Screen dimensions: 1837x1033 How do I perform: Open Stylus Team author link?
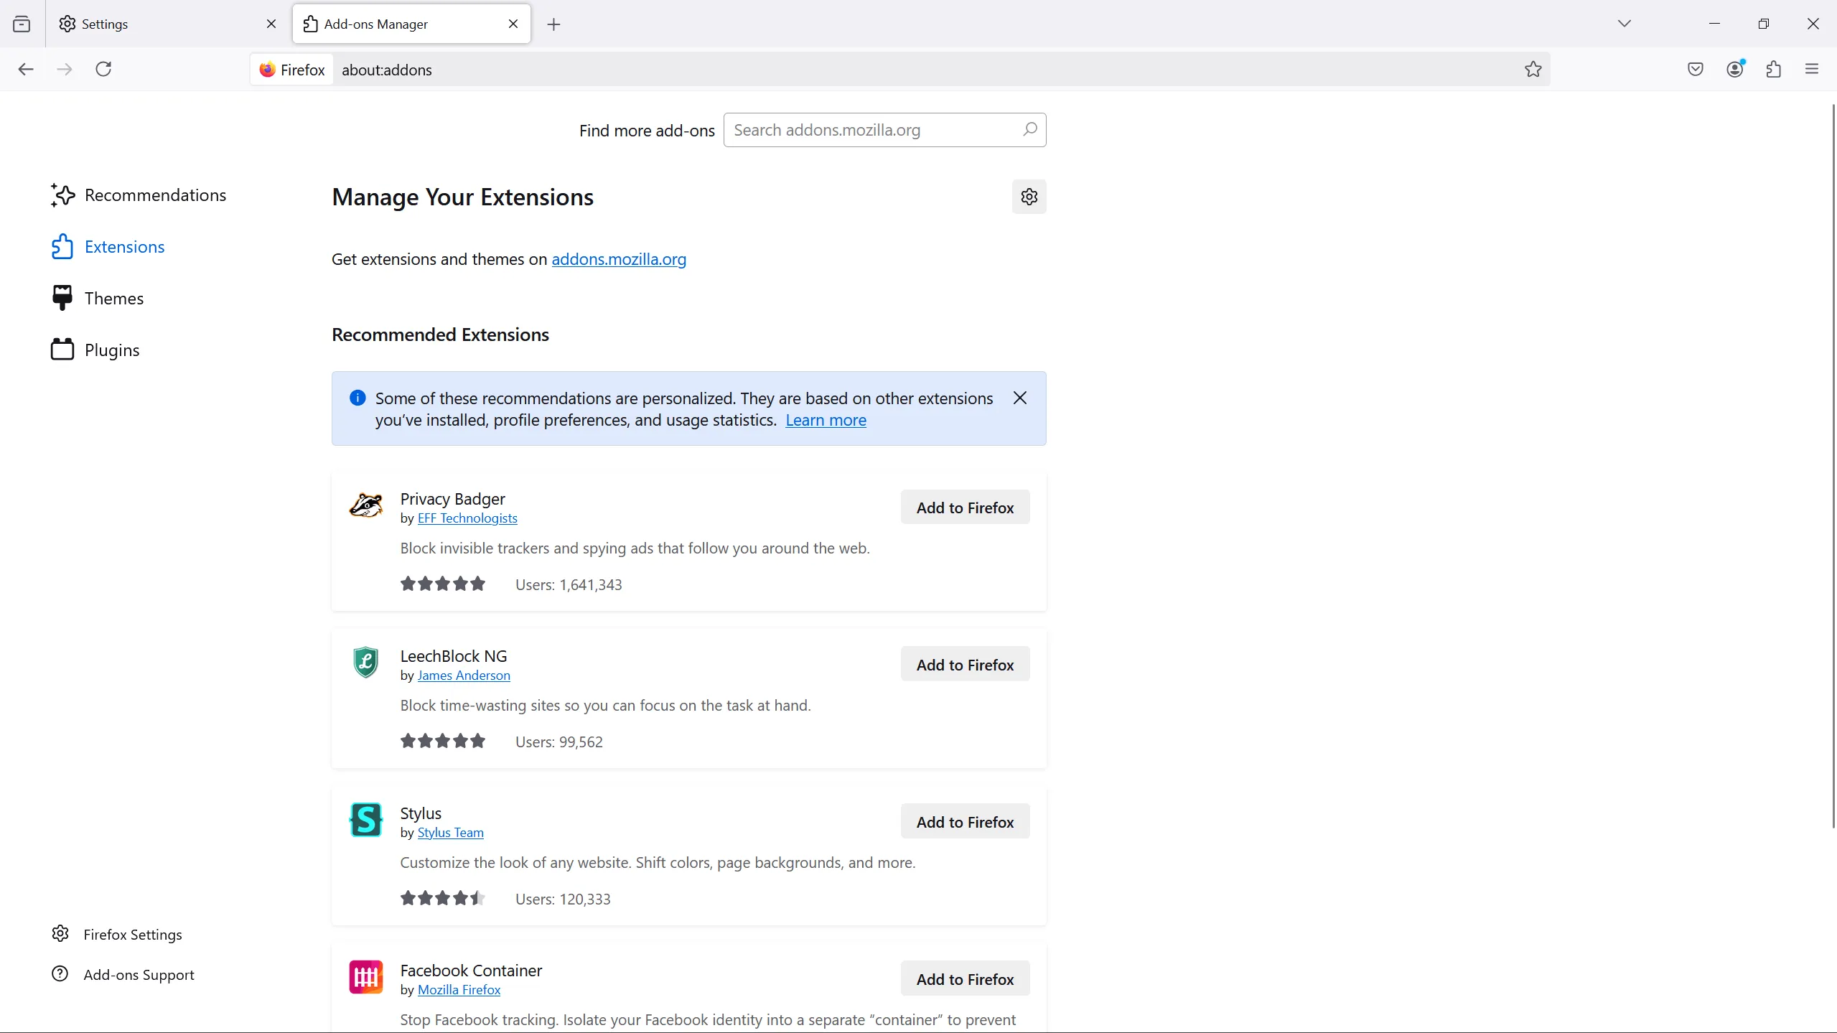point(451,833)
